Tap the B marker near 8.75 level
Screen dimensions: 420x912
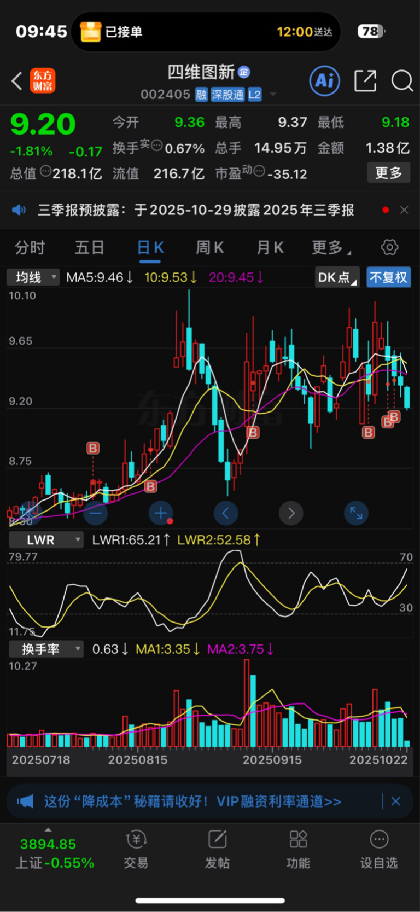93,448
